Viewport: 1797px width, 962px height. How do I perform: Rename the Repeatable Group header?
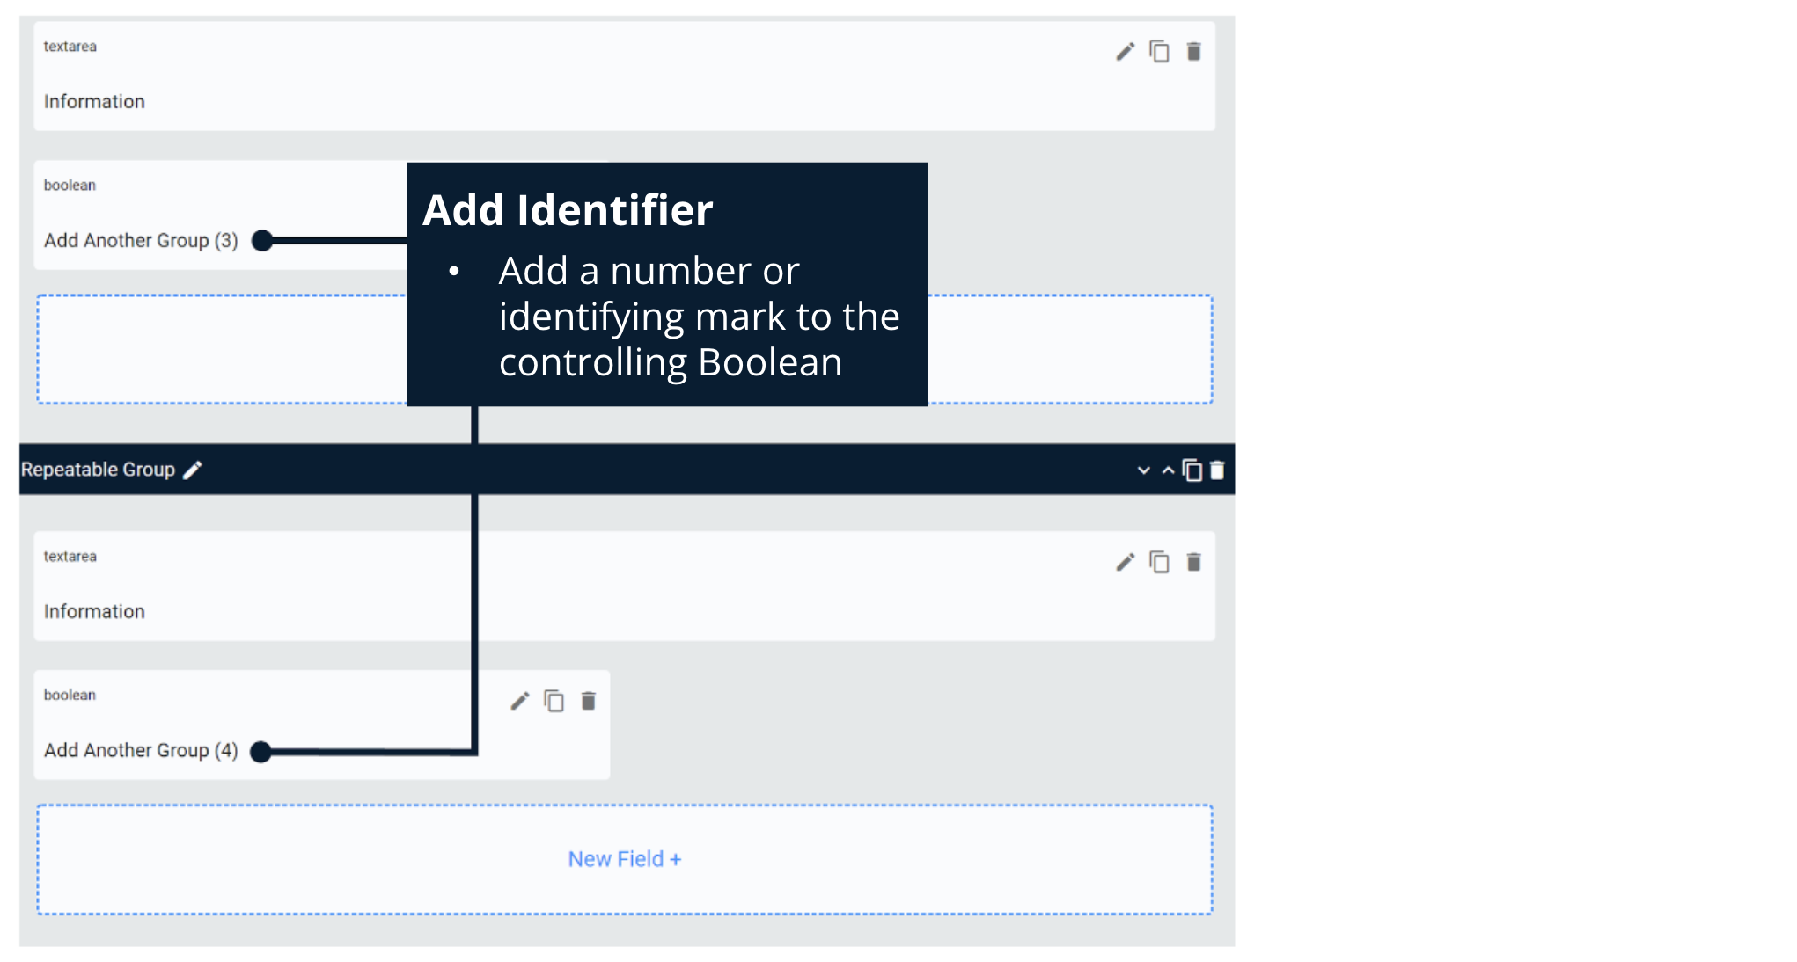[x=193, y=470]
